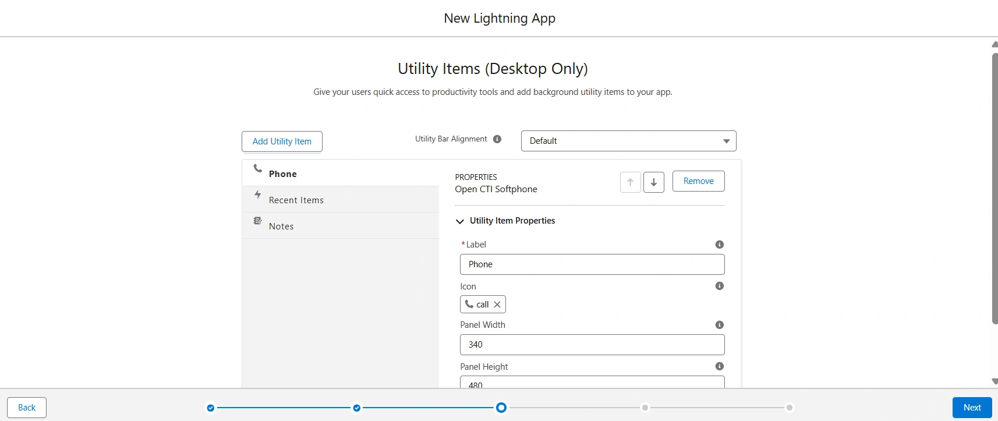Click the Recent Items lightning icon
998x421 pixels.
tap(258, 194)
